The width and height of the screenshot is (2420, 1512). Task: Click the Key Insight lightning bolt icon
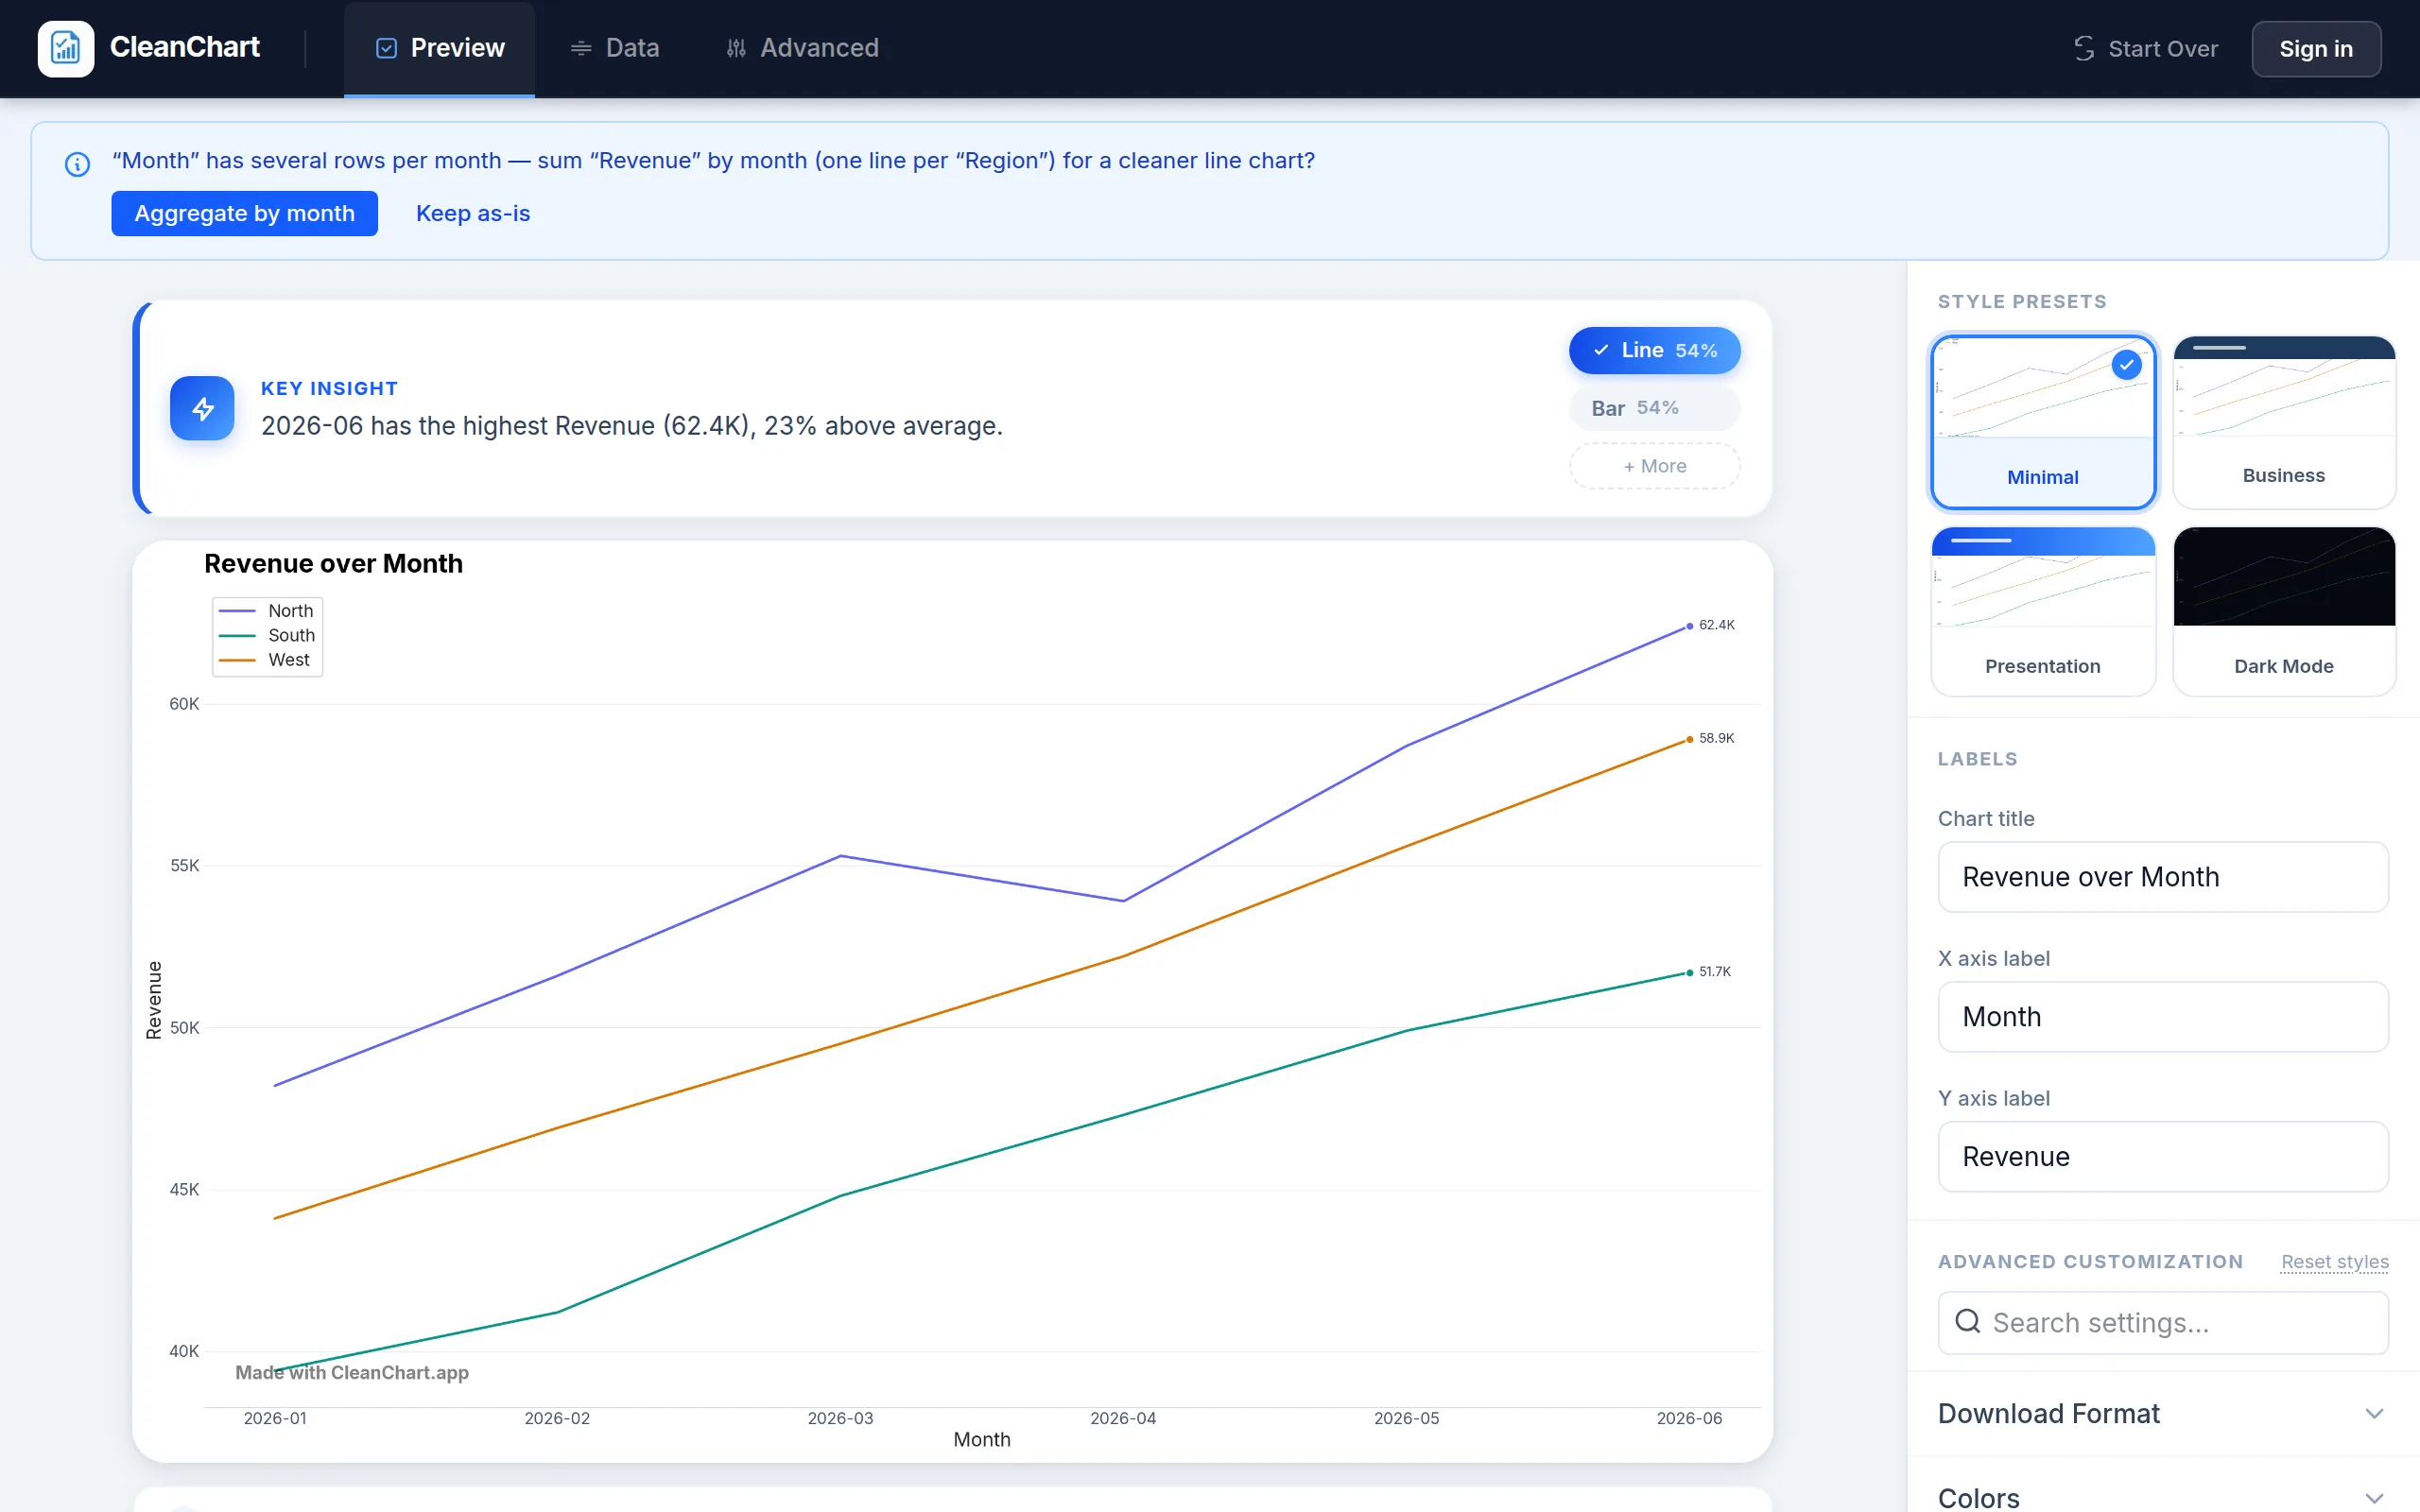pos(202,408)
